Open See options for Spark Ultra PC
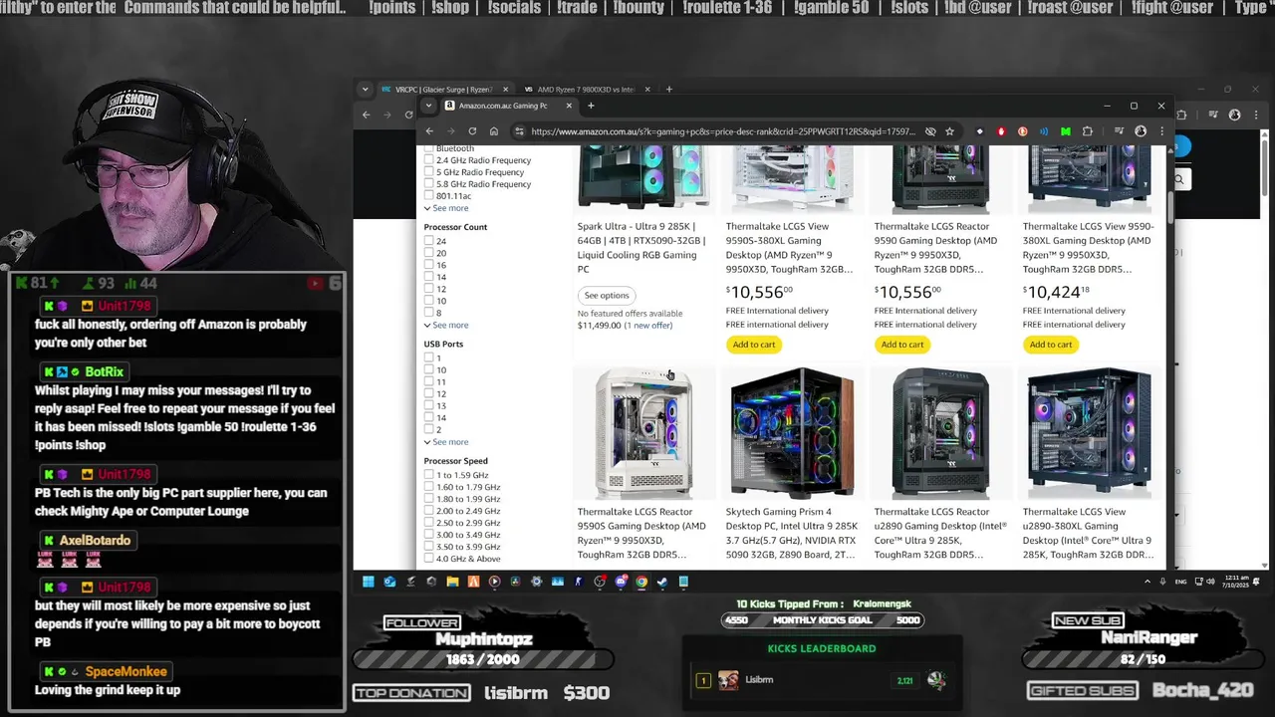The height and width of the screenshot is (717, 1275). pos(607,295)
